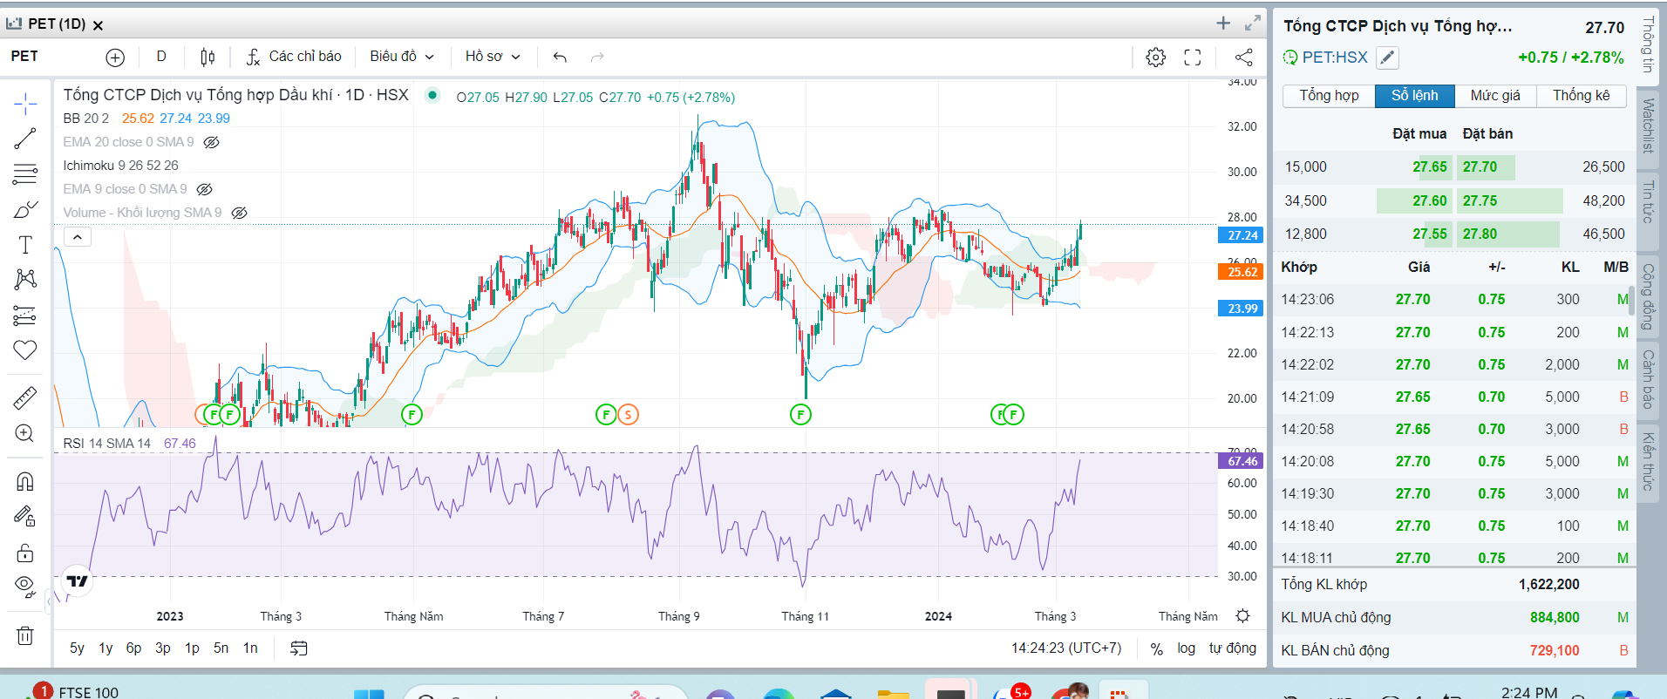This screenshot has height=699, width=1667.
Task: Show hidden Volume indicator
Action: click(x=239, y=213)
